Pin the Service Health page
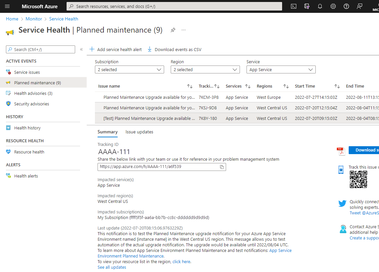This screenshot has width=379, height=272. [173, 30]
